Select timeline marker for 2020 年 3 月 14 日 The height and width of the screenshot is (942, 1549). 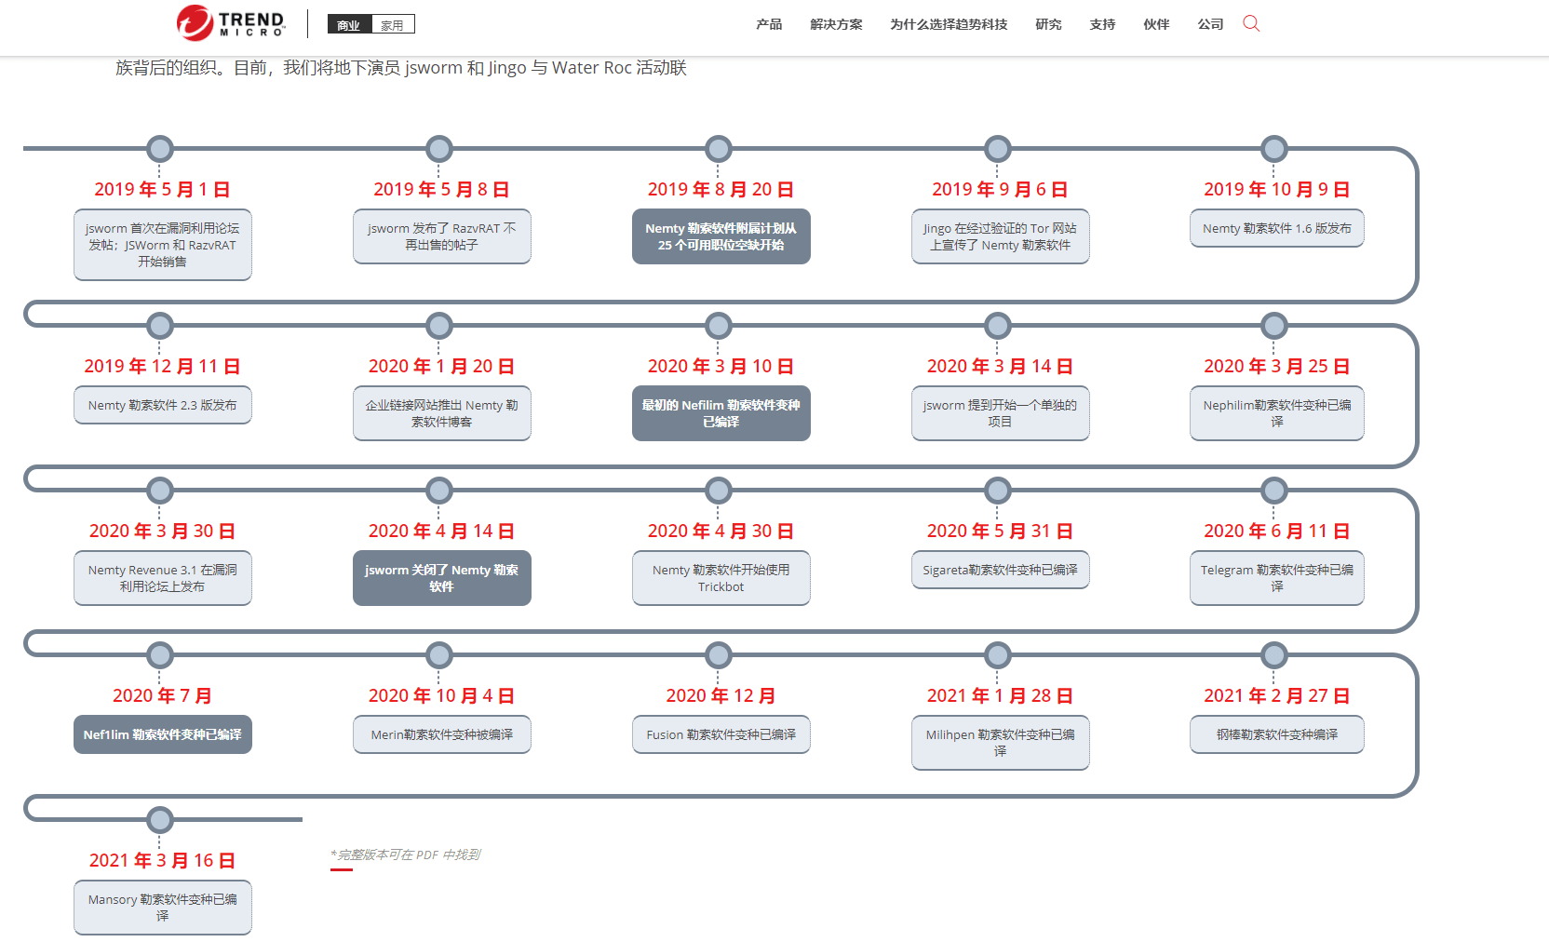tap(998, 326)
